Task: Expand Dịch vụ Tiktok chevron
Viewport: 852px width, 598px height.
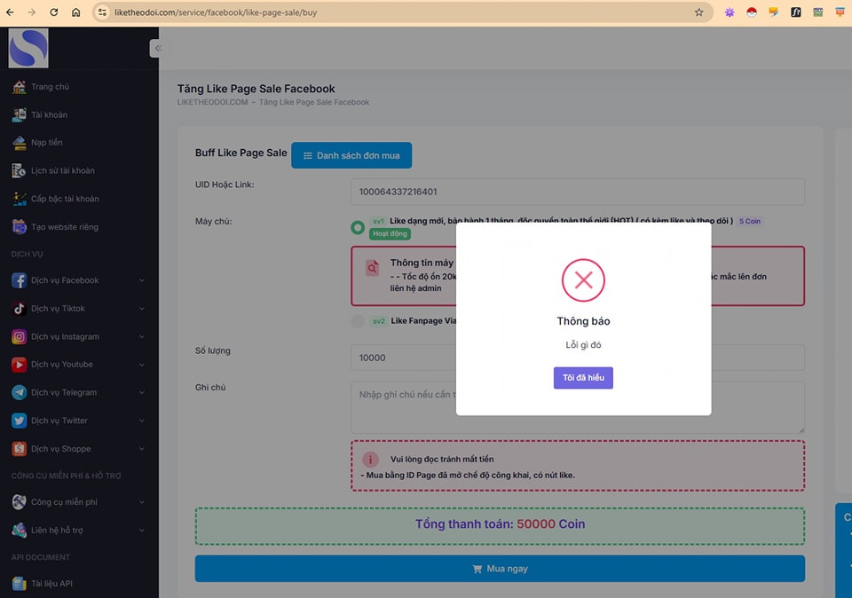Action: point(142,309)
